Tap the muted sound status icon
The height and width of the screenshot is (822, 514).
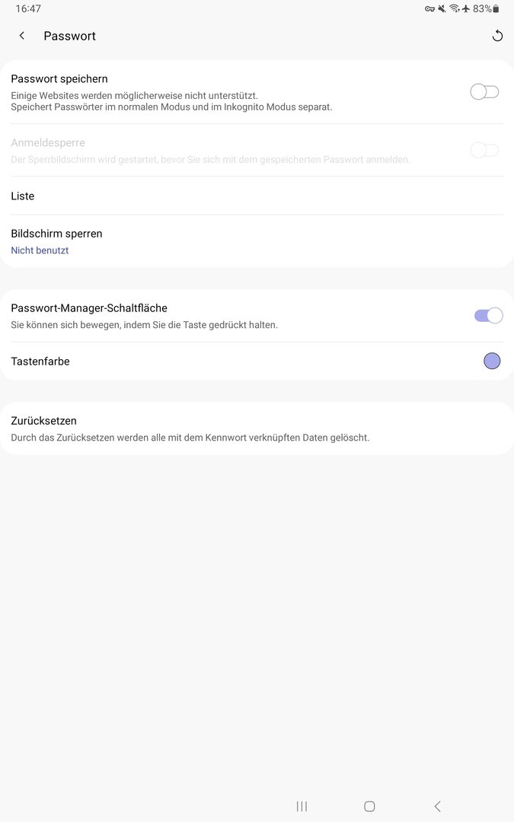tap(442, 9)
